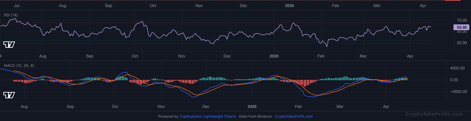Click the -4000.00 level on the MACD scale
The image size is (471, 121).
(458, 91)
